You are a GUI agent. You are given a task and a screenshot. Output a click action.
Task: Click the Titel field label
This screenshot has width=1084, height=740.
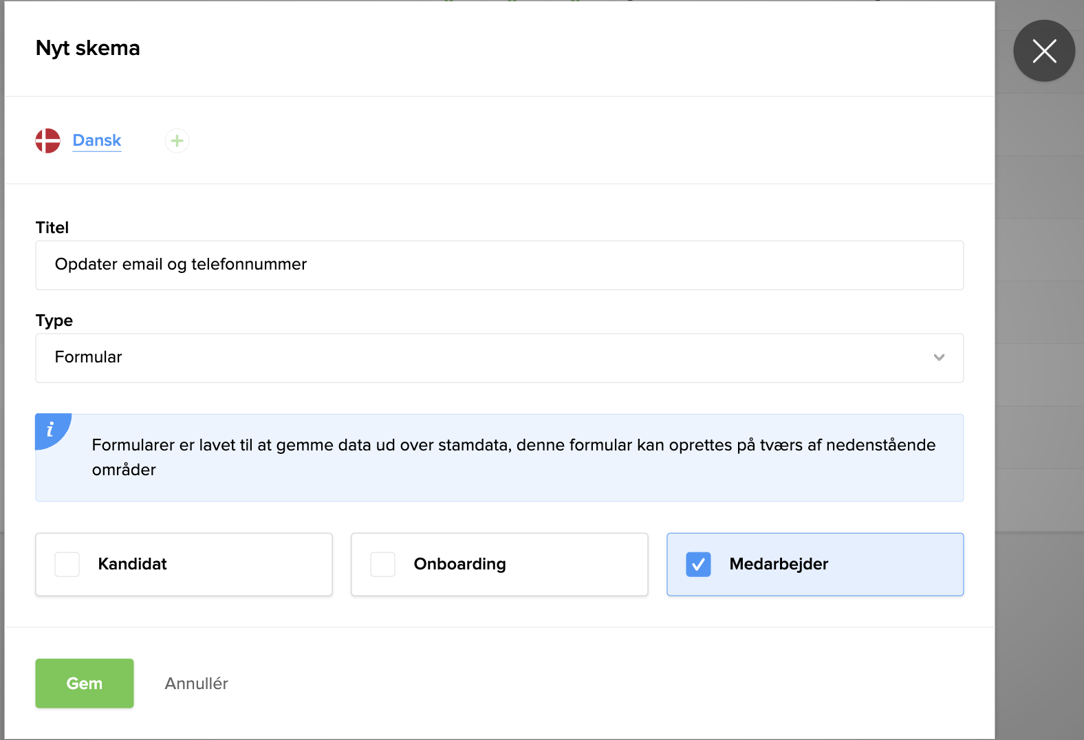coord(52,228)
